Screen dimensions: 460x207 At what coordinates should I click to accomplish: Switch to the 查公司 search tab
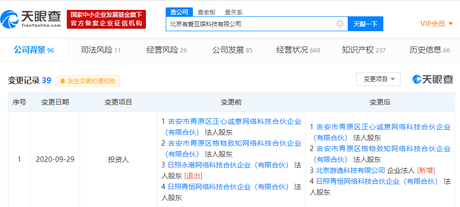pyautogui.click(x=179, y=12)
